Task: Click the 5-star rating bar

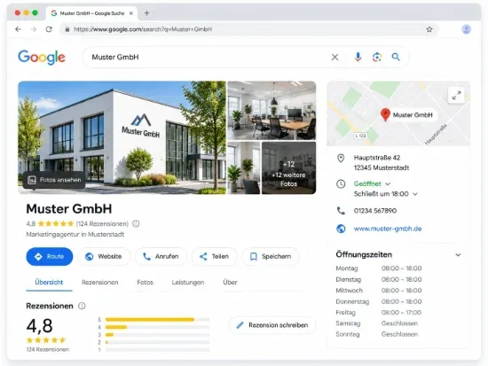Action: coord(157,319)
